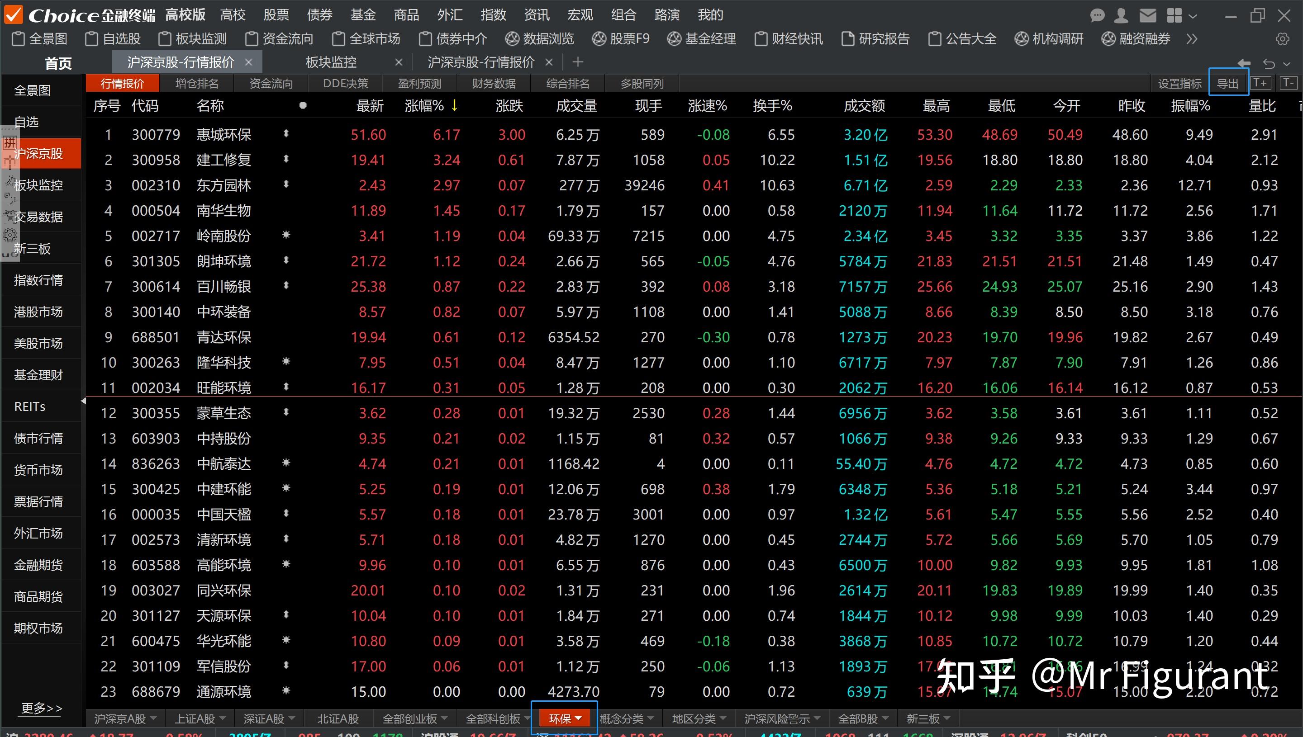Screen dimensions: 1303x737
Task: Add a new tab with plus
Action: point(577,62)
